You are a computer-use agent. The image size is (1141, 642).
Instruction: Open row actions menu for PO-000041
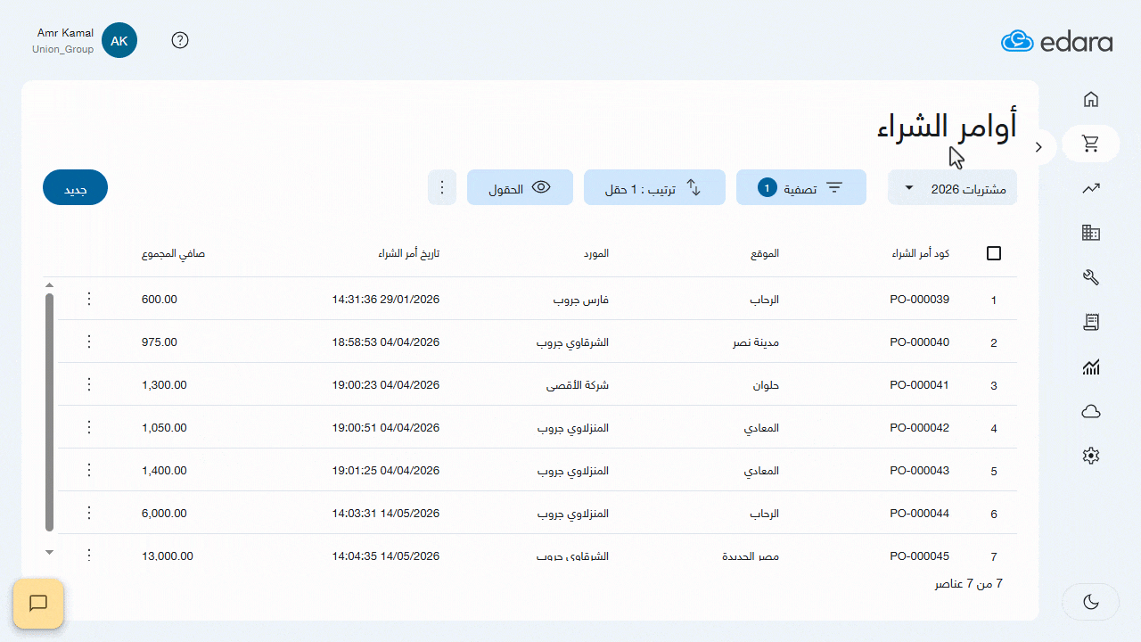pyautogui.click(x=88, y=384)
